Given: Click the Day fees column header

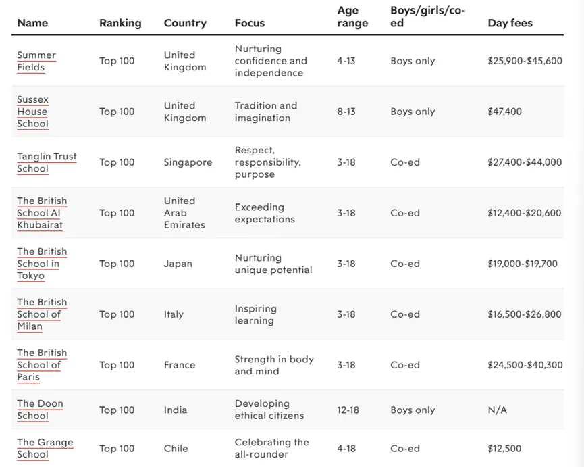Looking at the screenshot, I should pyautogui.click(x=510, y=23).
